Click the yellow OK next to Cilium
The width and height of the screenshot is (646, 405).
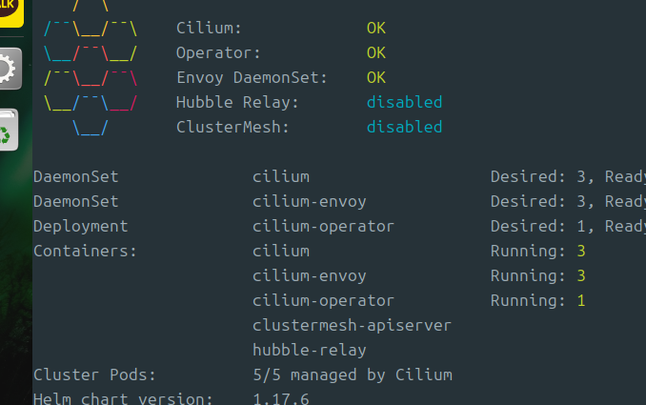click(376, 28)
